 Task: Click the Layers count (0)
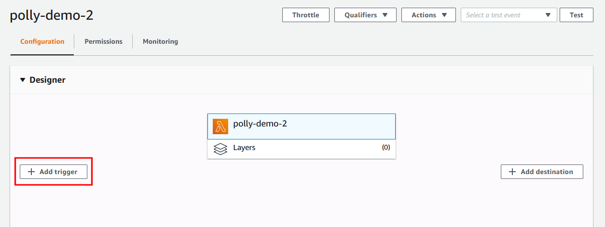point(386,148)
